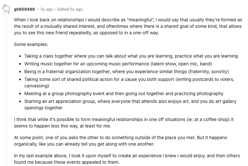248x166 pixels.
Task: Select the shared political action bullet item
Action: pos(129,83)
